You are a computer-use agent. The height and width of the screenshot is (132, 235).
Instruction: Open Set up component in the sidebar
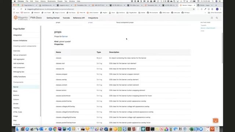[20, 55]
